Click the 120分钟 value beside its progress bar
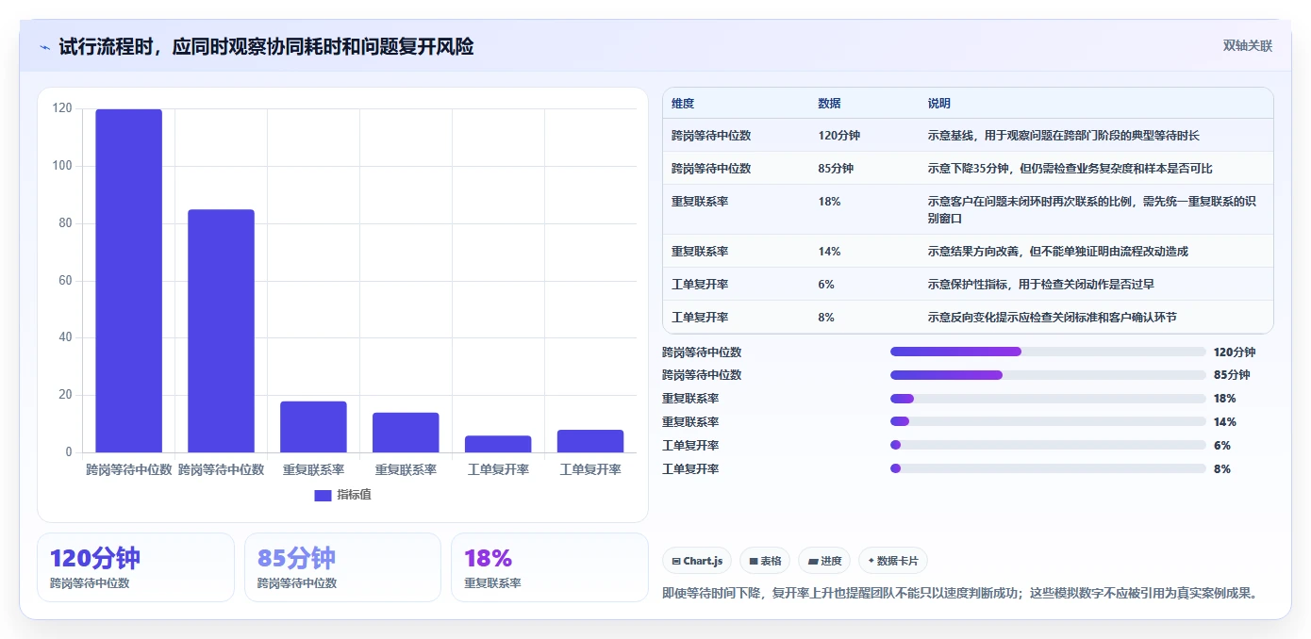The width and height of the screenshot is (1311, 639). pos(1235,352)
